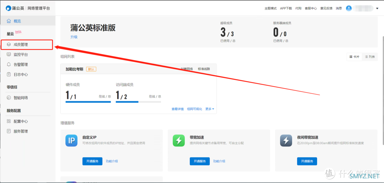The image size is (384, 183).
Task: Click 功能介绍 for 自定义IP
Action: coord(112,161)
